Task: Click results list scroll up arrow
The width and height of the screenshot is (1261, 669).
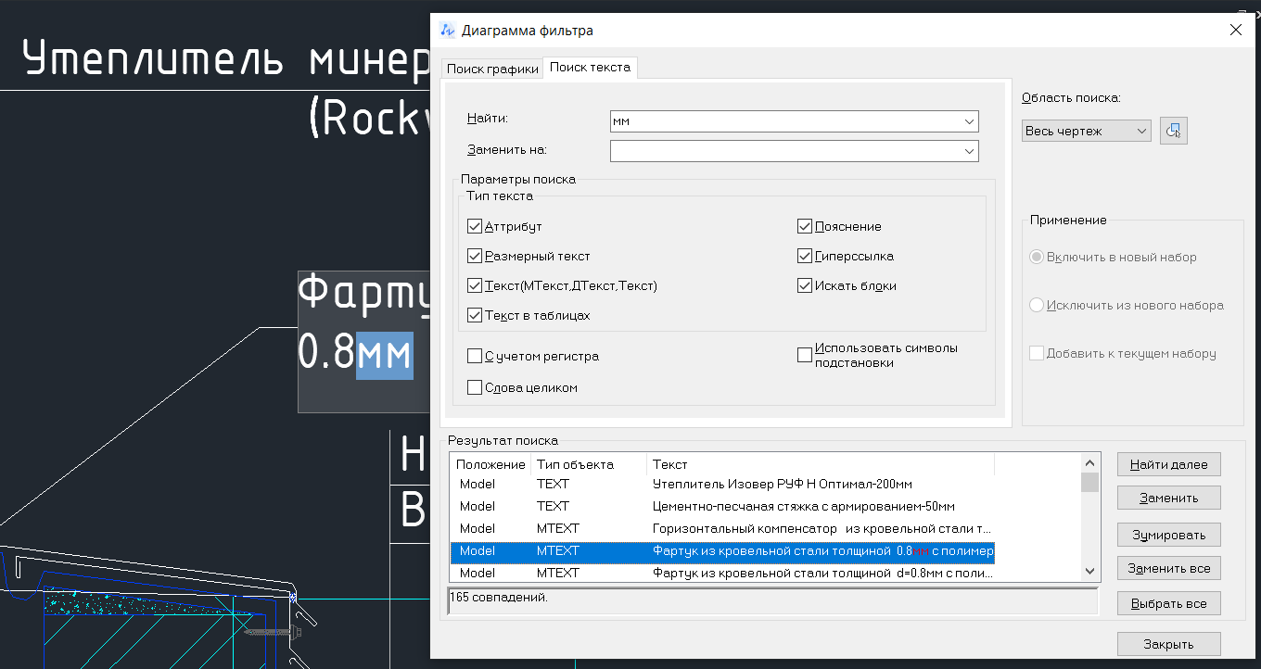Action: point(1090,462)
